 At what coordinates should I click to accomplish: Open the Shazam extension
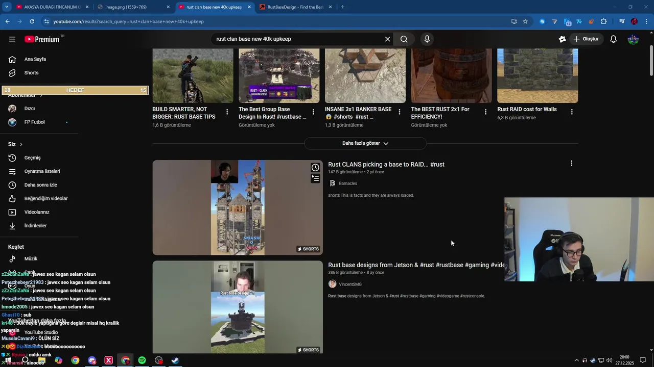pyautogui.click(x=542, y=21)
